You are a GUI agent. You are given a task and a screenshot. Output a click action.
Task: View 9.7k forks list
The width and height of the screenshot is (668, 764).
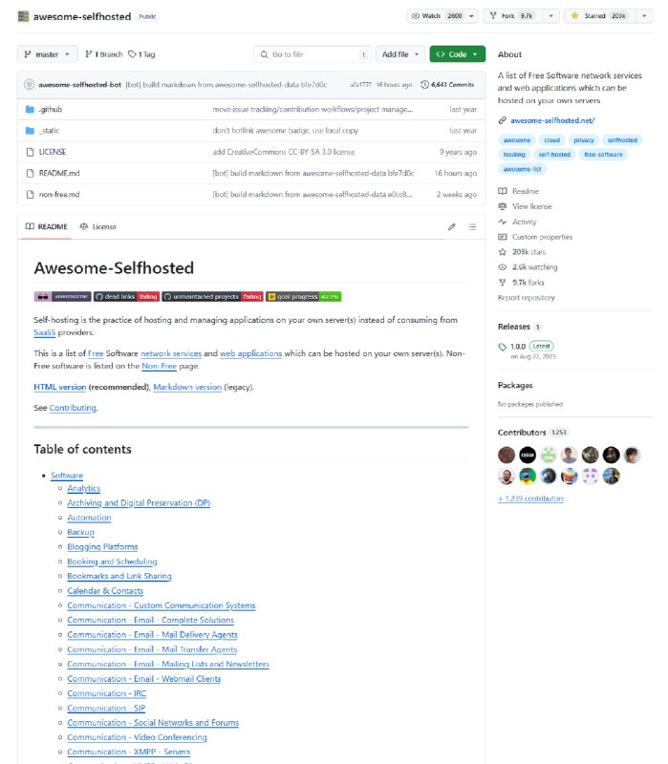tap(521, 282)
